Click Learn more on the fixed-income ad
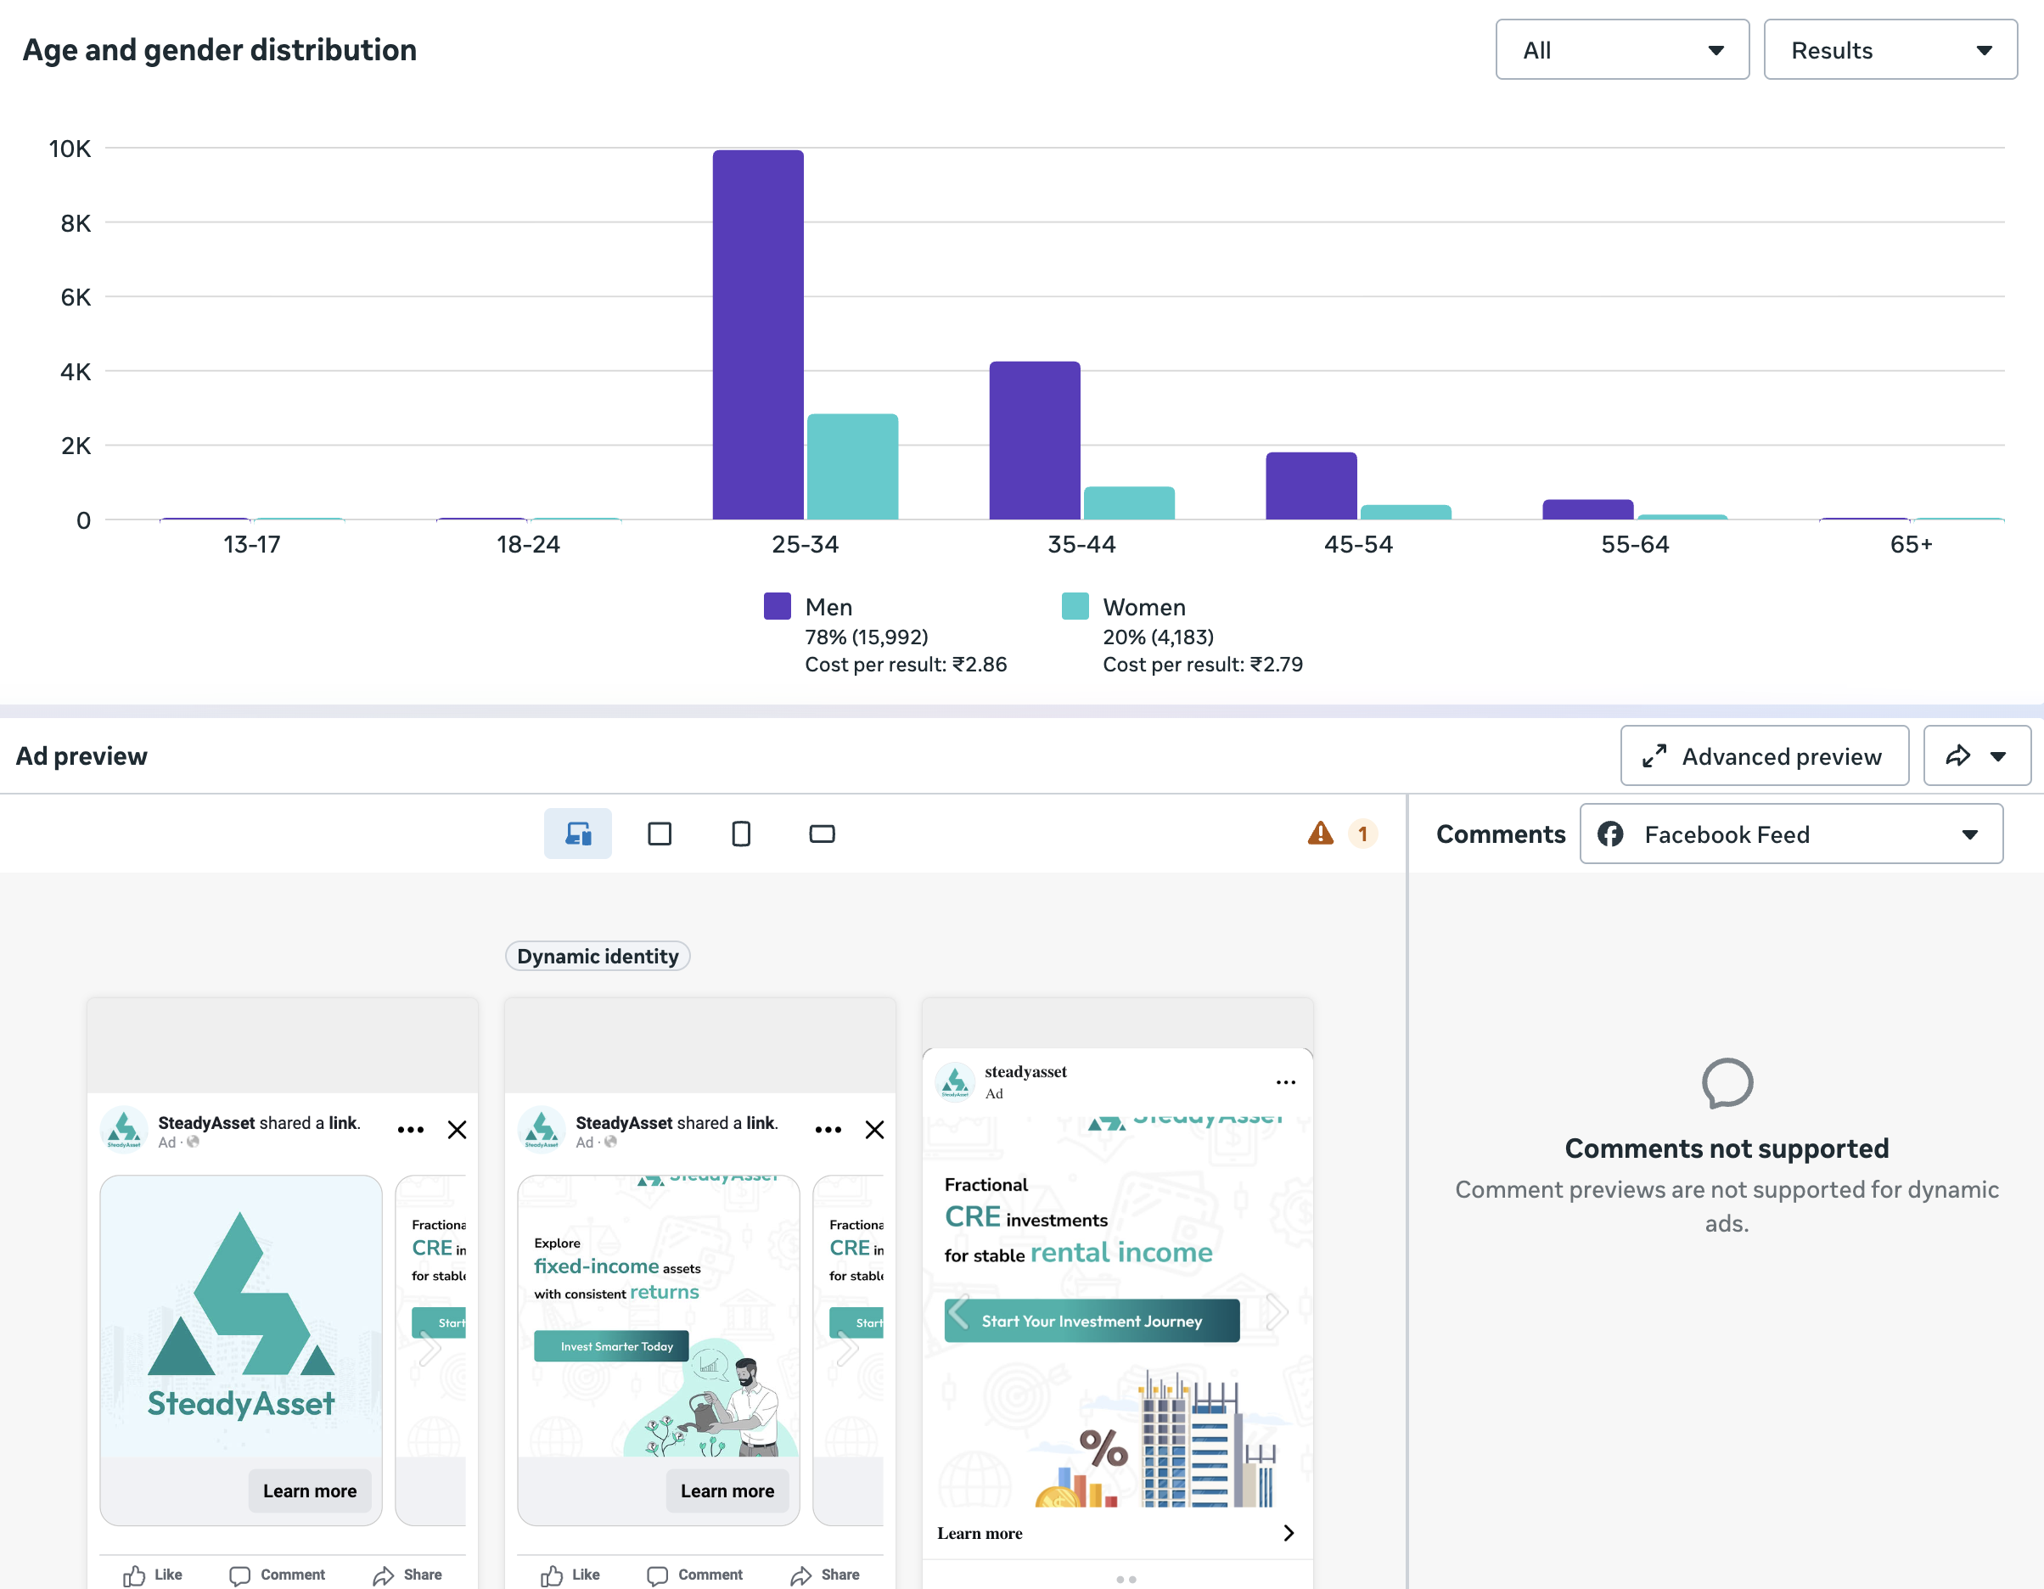Image resolution: width=2044 pixels, height=1589 pixels. click(x=727, y=1491)
